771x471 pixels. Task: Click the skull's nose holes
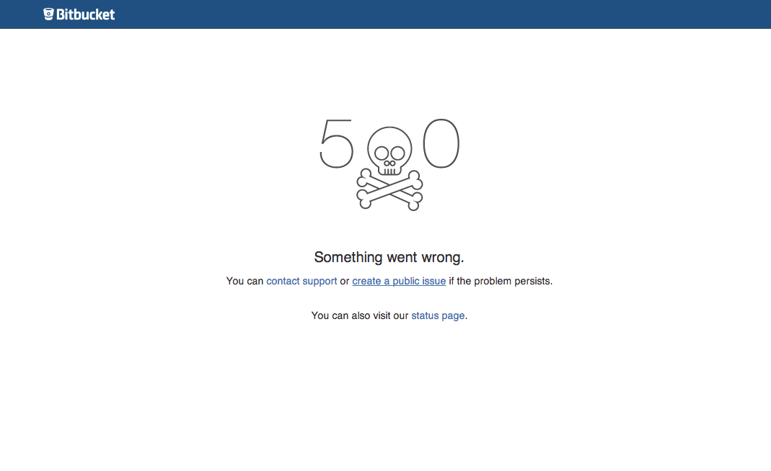click(389, 163)
